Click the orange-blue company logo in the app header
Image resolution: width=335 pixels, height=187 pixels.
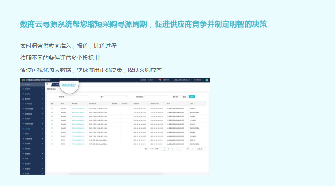(23, 80)
